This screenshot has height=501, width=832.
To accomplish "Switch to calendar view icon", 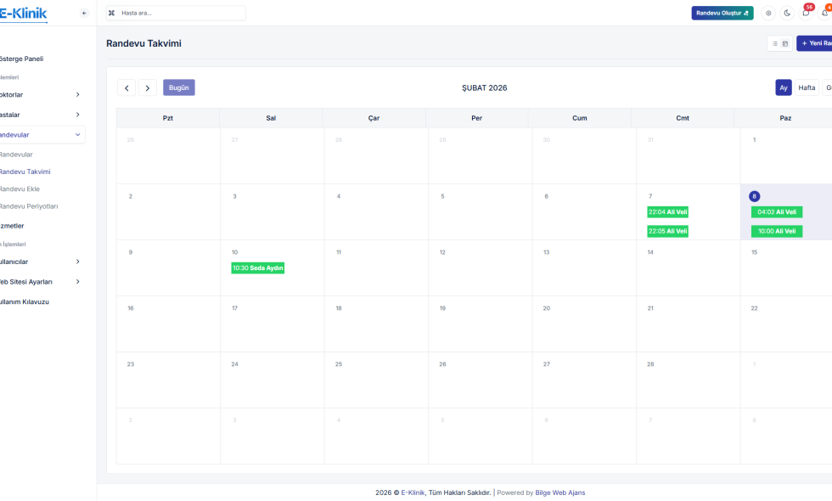I will [785, 43].
